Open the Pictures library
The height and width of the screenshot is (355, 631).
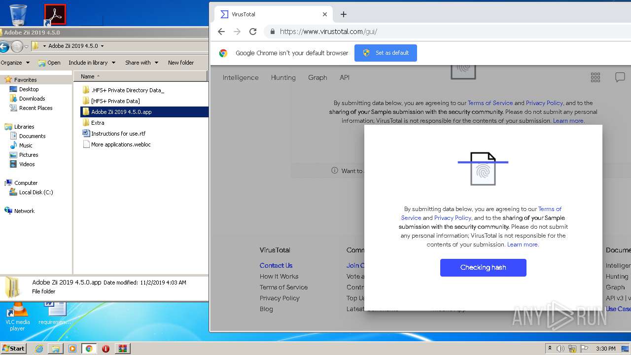click(29, 155)
